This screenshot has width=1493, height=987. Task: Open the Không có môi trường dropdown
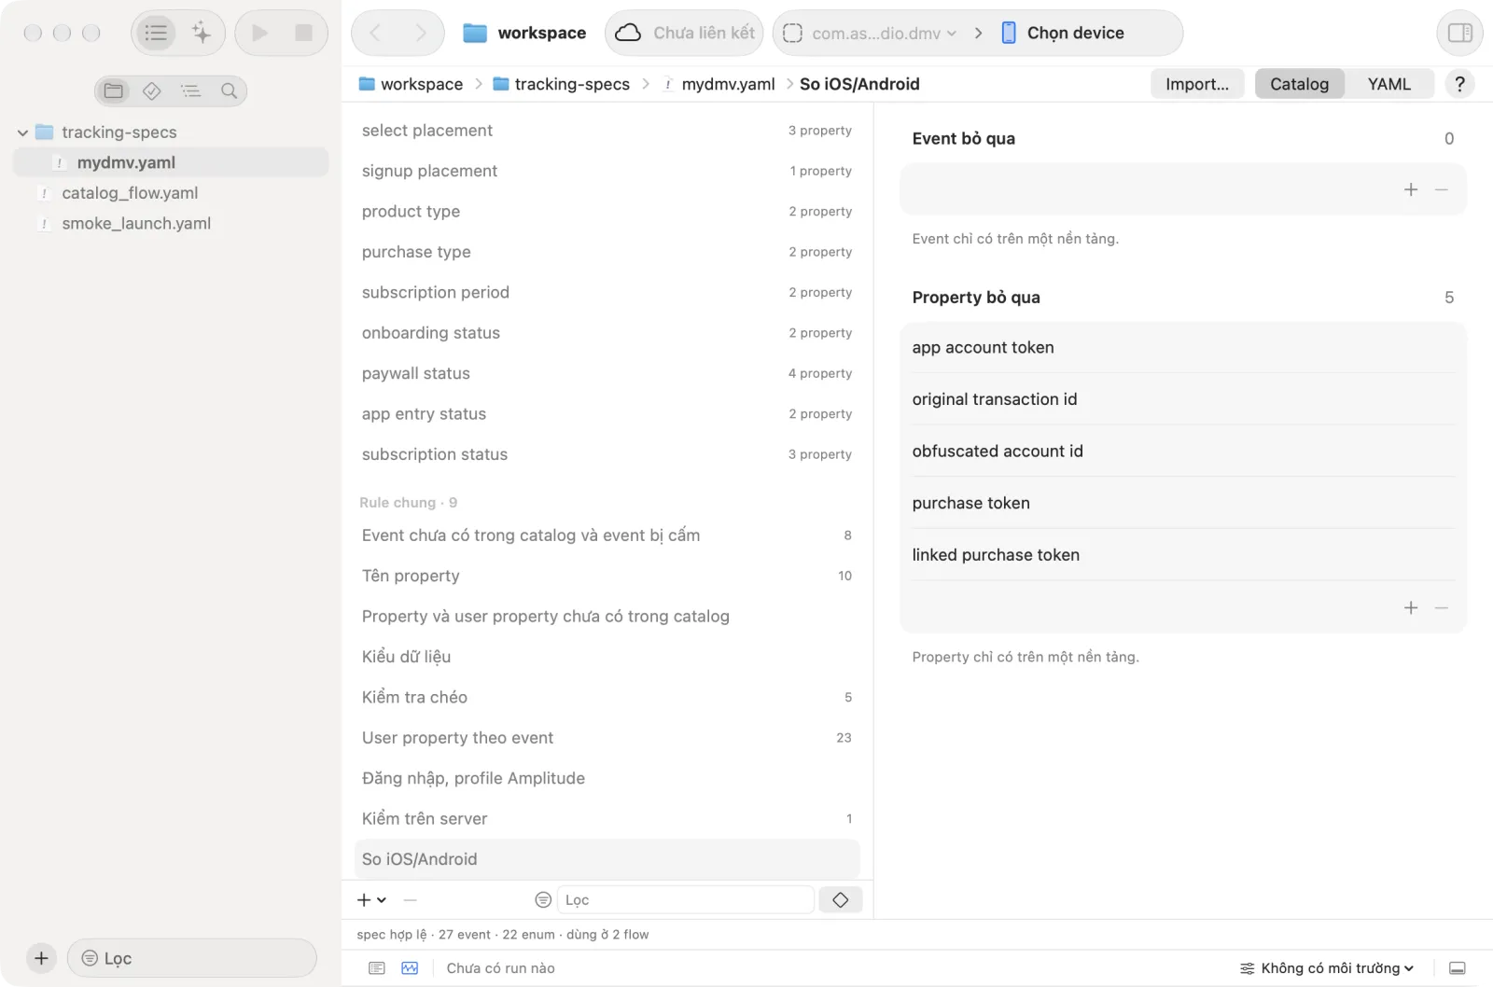coord(1326,968)
